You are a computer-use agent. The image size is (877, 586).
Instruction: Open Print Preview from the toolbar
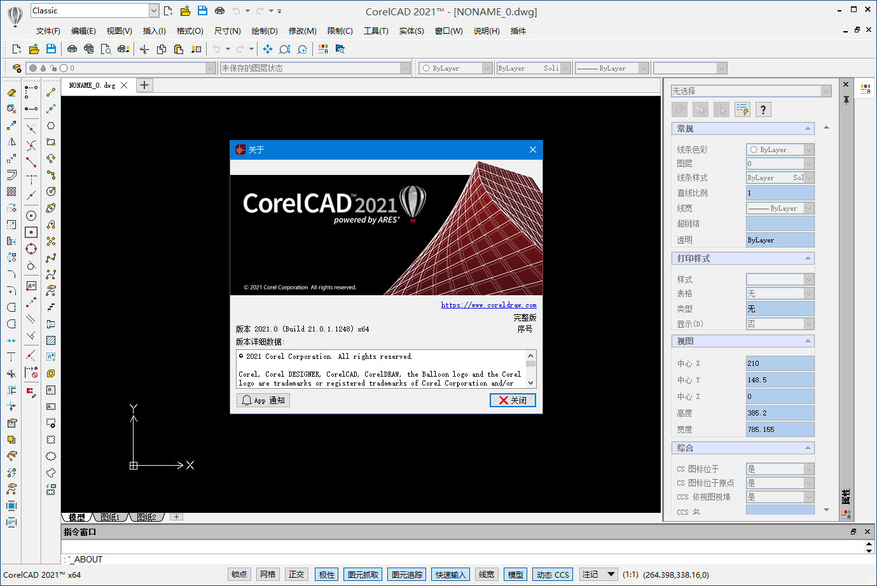coord(106,49)
